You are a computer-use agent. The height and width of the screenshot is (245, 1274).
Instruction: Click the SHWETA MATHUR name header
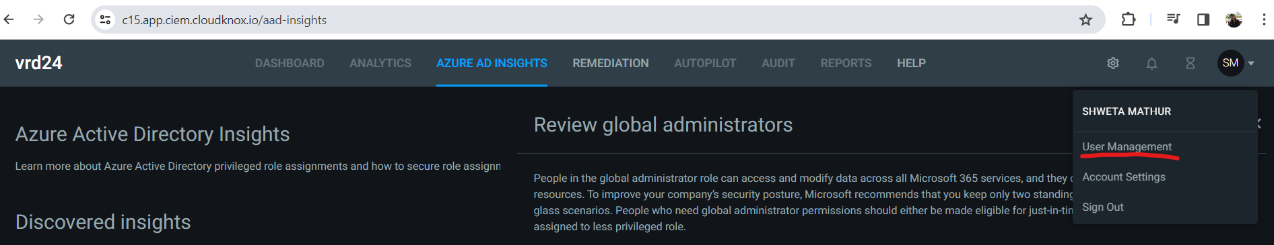pos(1127,111)
